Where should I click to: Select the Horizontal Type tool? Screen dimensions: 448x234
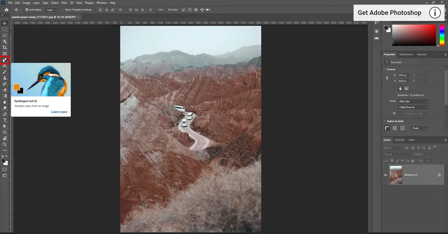[x=5, y=120]
